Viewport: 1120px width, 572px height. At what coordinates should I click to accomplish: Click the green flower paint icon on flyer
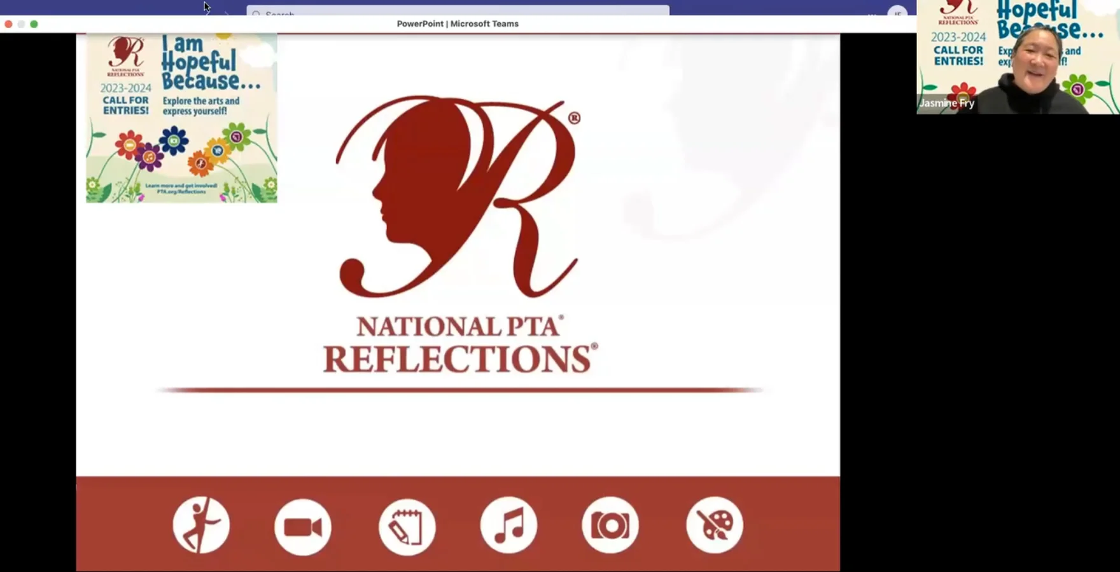point(235,137)
